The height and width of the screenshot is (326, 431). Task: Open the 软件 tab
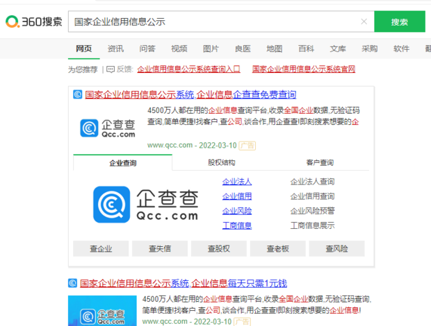(x=401, y=49)
